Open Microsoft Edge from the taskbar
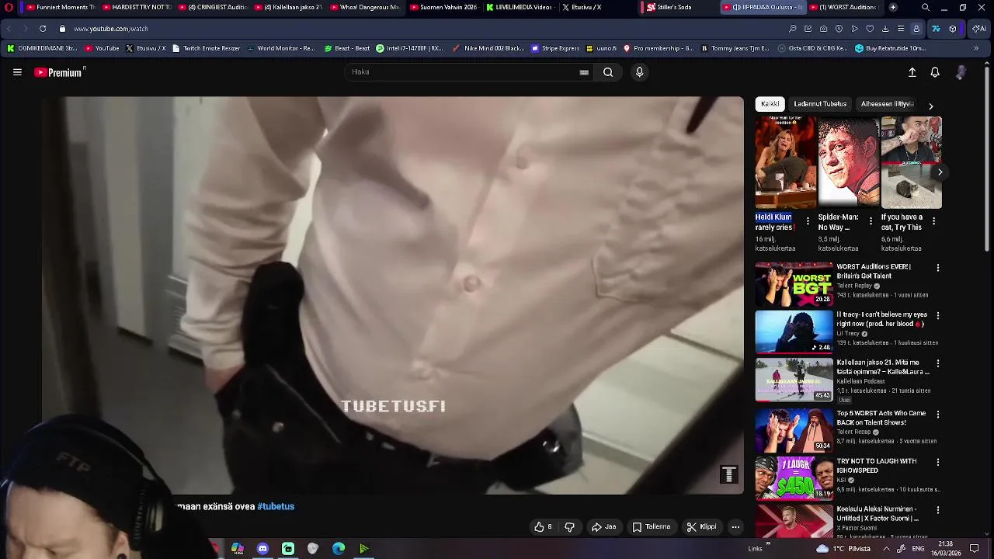The image size is (994, 559). [x=339, y=549]
